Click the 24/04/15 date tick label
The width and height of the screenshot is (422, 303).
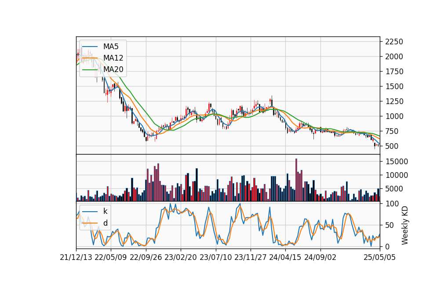[285, 257]
